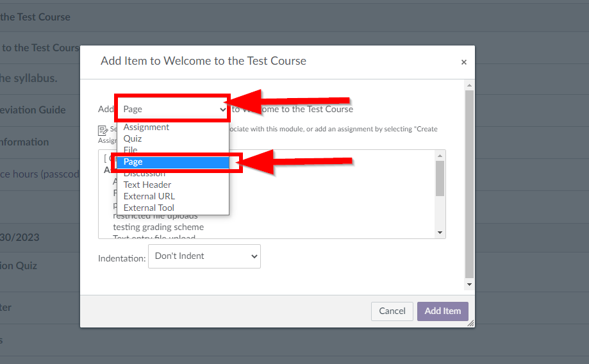Click the chevron arrow on the Page dropdown
The width and height of the screenshot is (589, 364).
[x=223, y=110]
